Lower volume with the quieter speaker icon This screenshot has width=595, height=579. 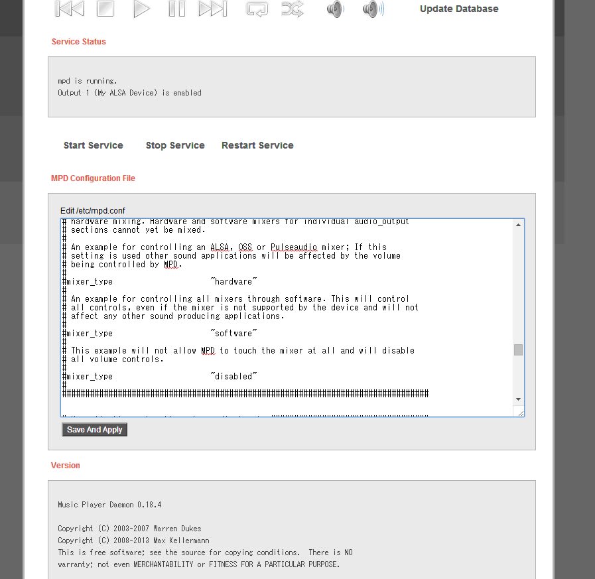335,9
